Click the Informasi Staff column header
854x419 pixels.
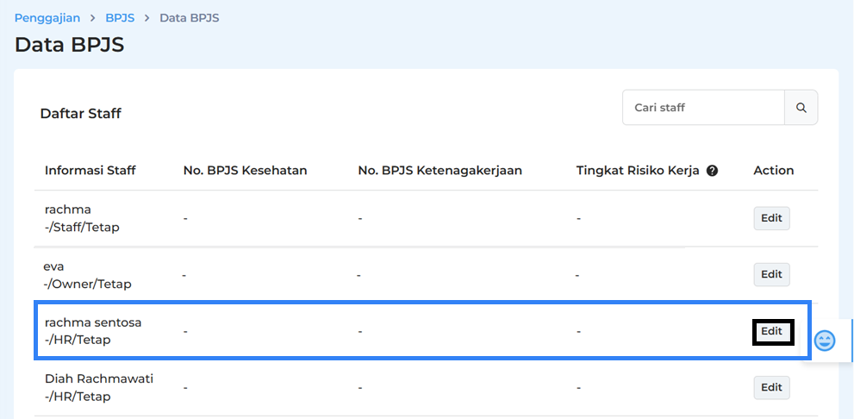pos(90,171)
